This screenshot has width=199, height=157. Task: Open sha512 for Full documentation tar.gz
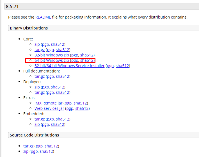[x=63, y=76]
